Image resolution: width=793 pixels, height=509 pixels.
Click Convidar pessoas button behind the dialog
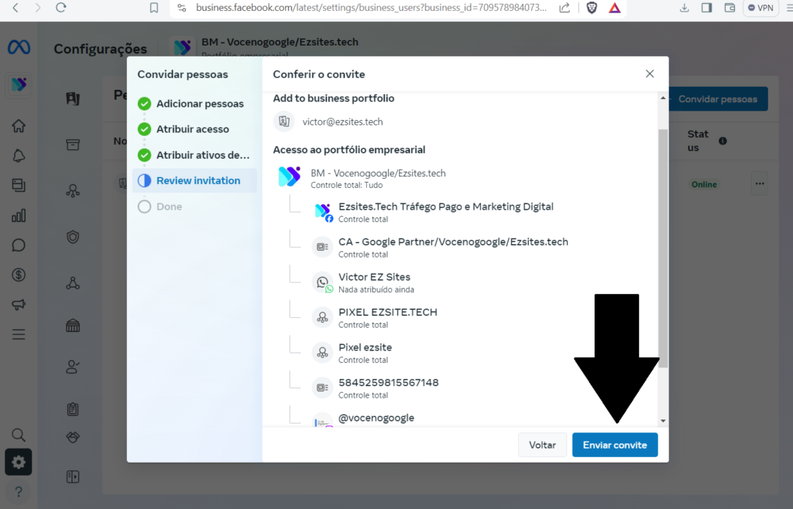[718, 99]
